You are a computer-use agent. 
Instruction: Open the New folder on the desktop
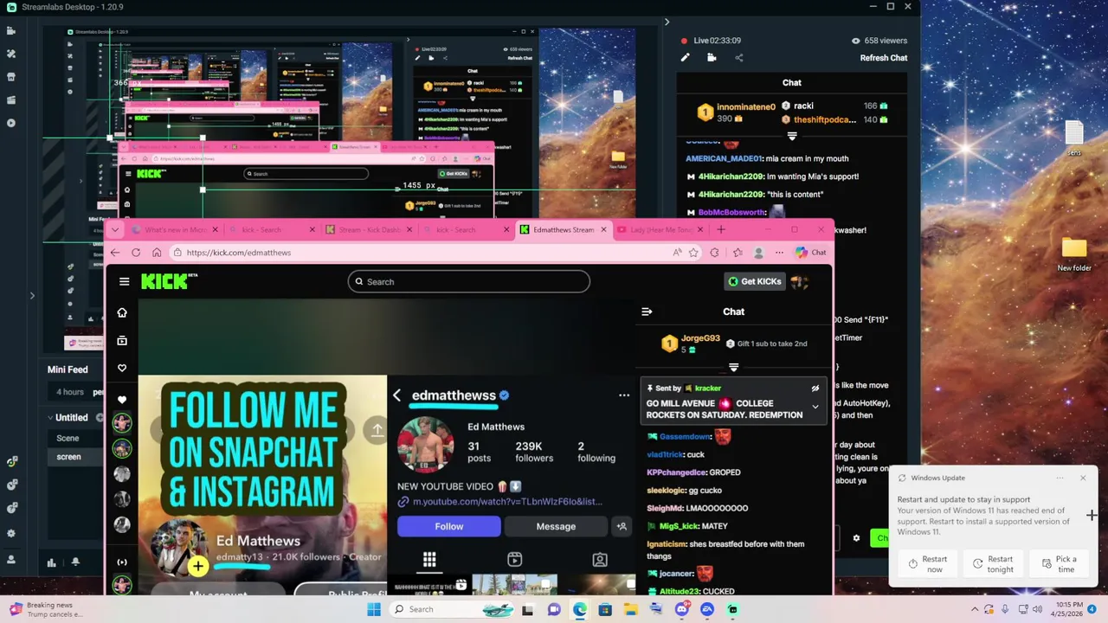pyautogui.click(x=1074, y=255)
